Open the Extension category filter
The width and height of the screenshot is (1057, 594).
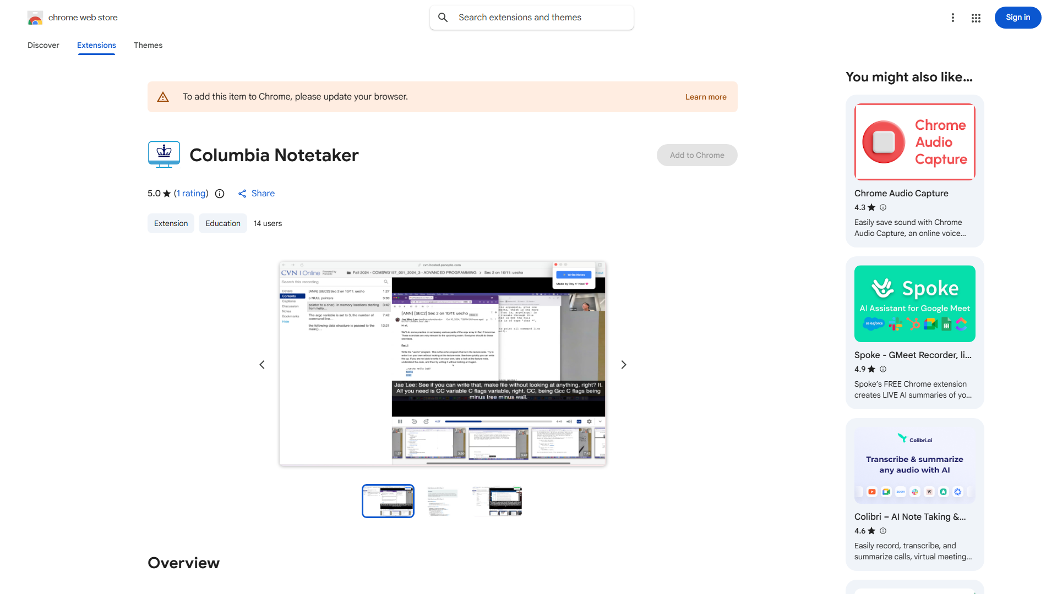[x=171, y=223]
